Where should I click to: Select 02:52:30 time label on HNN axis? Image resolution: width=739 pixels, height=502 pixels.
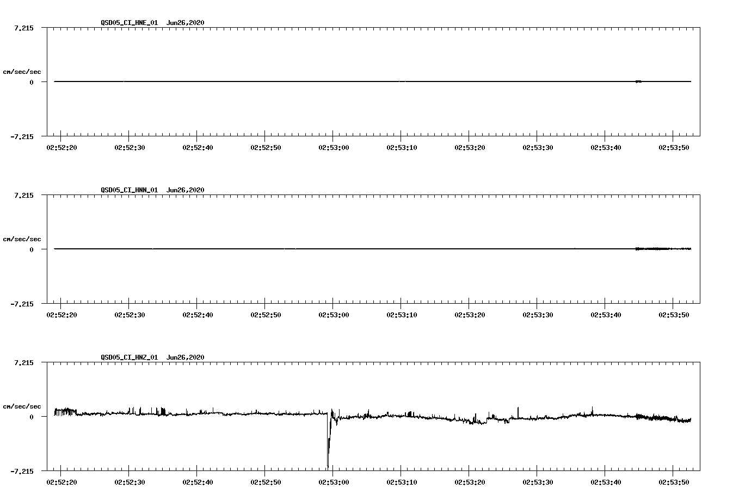tap(130, 315)
